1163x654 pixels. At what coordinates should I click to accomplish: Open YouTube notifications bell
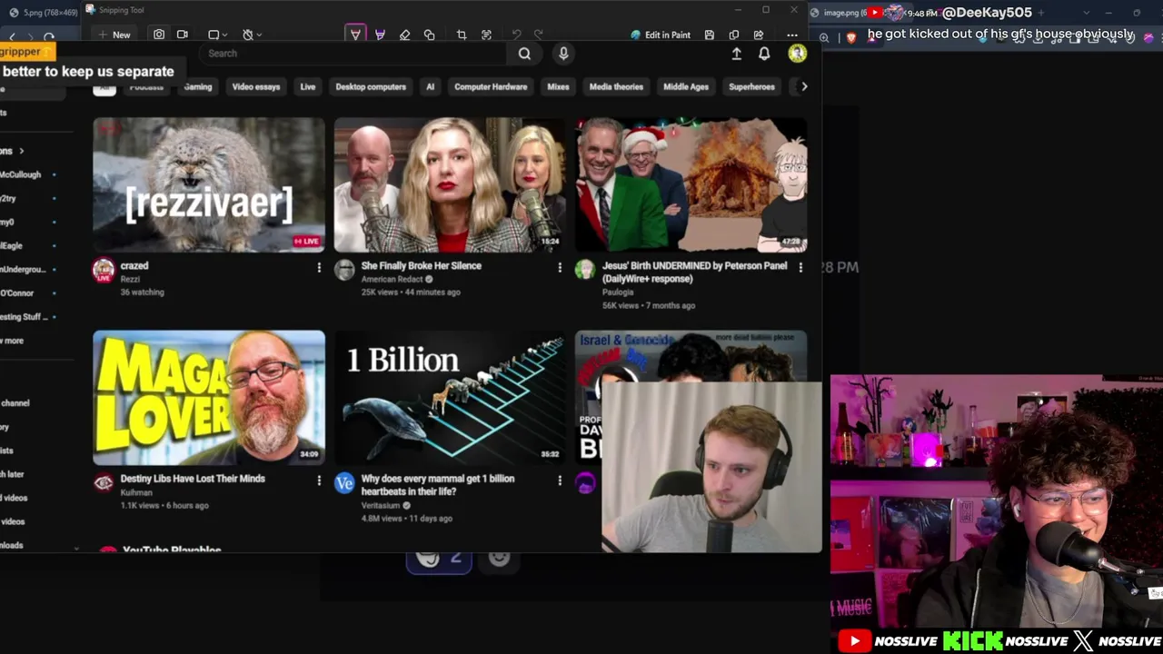[x=764, y=54]
